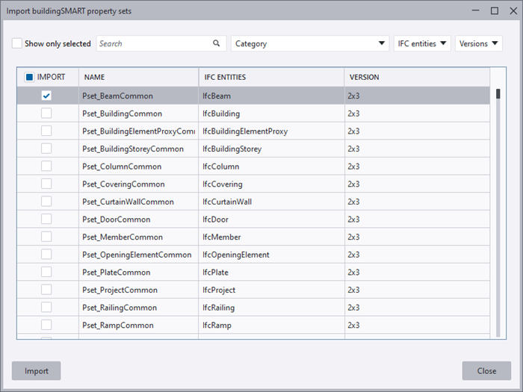Check the Pset_DoorCommon import checkbox

(46, 220)
